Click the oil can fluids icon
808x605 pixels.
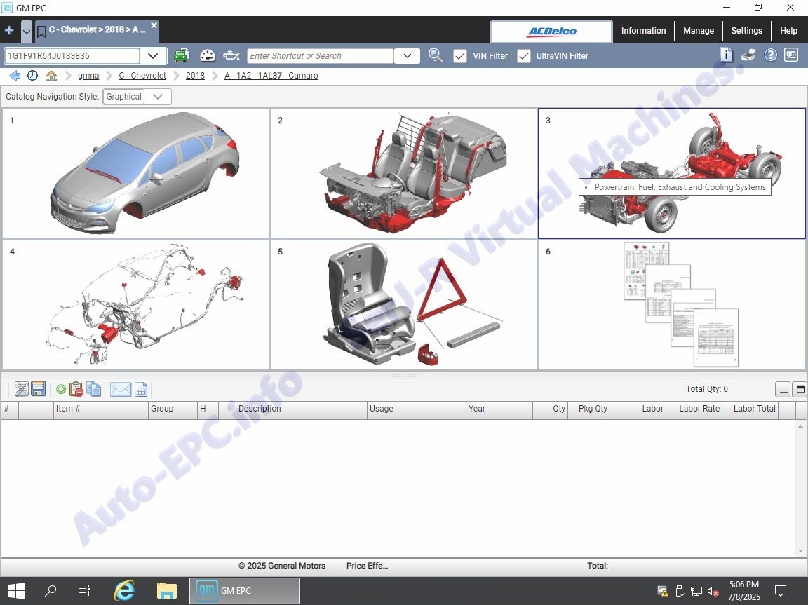pyautogui.click(x=231, y=56)
